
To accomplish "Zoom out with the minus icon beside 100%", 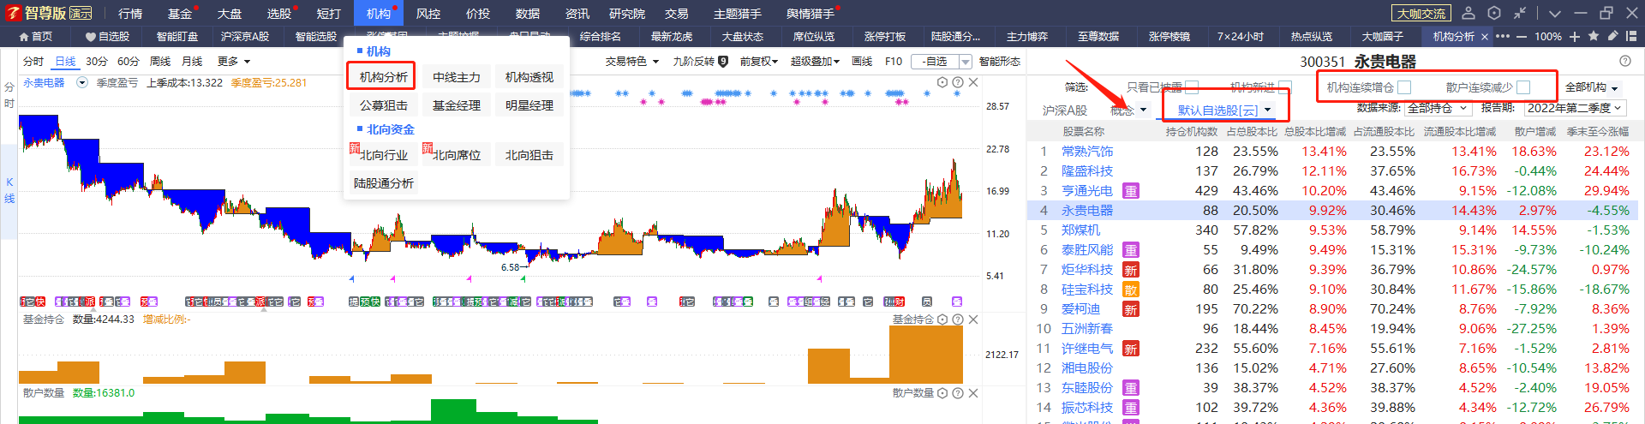I will (x=1522, y=37).
